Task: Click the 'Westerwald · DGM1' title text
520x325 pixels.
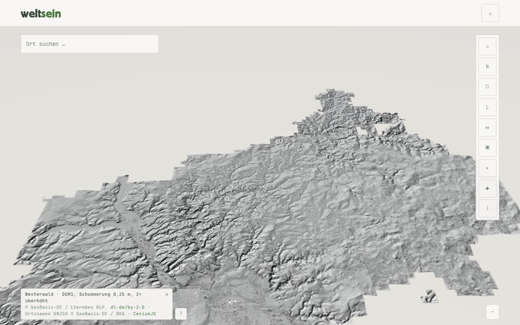Action: click(x=49, y=294)
